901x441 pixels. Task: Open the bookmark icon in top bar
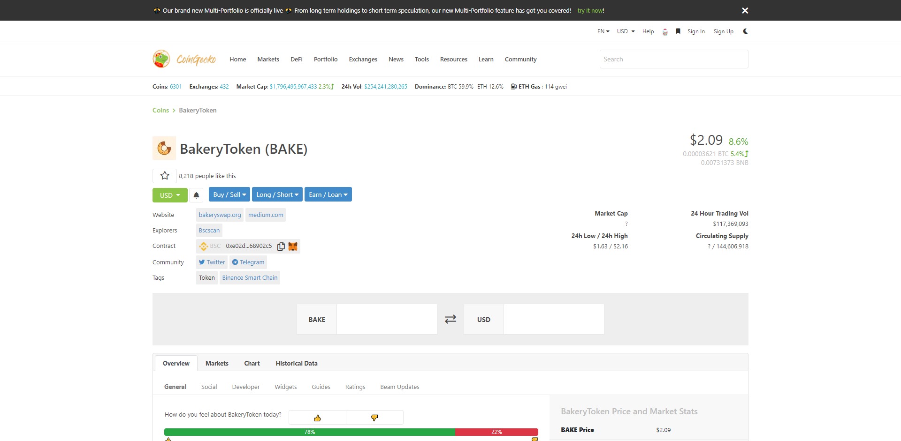tap(678, 31)
